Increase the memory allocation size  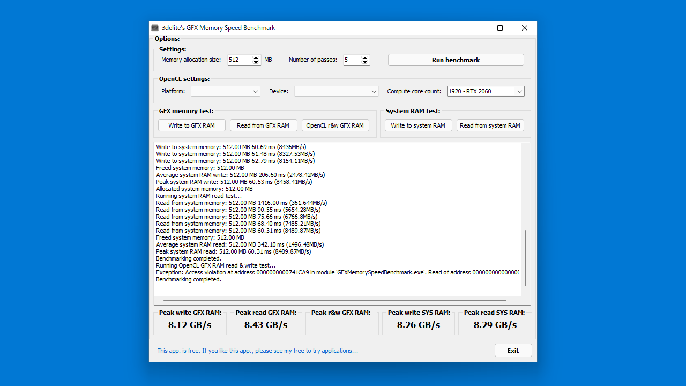click(x=256, y=58)
